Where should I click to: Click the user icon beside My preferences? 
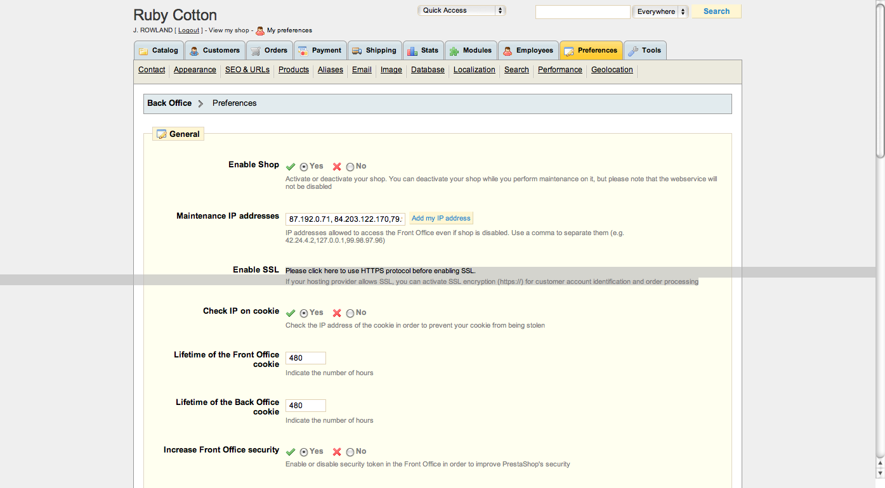tap(260, 30)
